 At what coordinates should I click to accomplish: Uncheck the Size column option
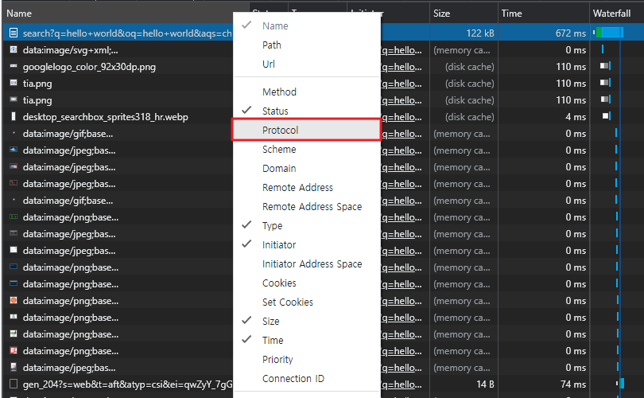tap(306, 321)
